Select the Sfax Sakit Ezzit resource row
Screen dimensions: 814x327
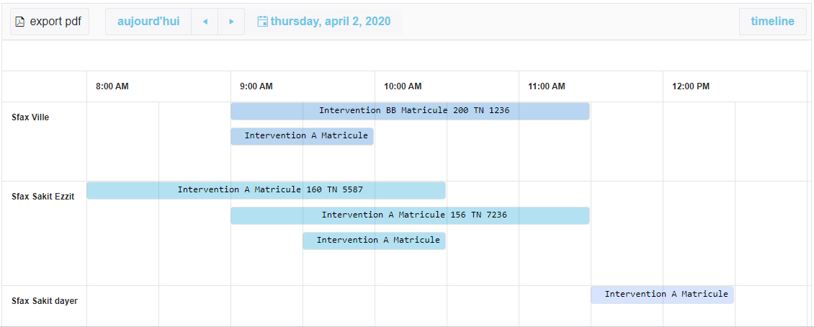43,197
